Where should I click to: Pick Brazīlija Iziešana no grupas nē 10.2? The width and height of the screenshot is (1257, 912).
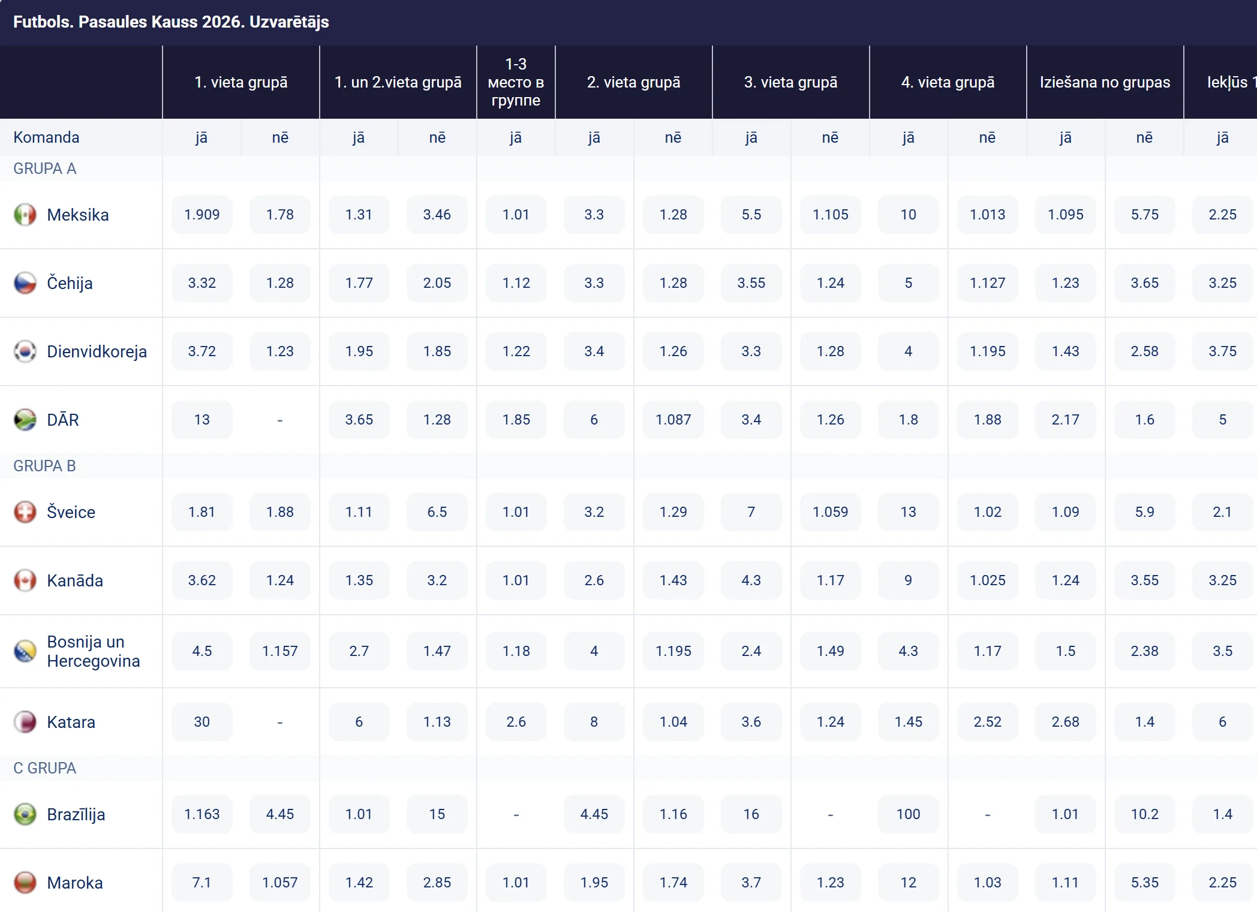pos(1145,814)
